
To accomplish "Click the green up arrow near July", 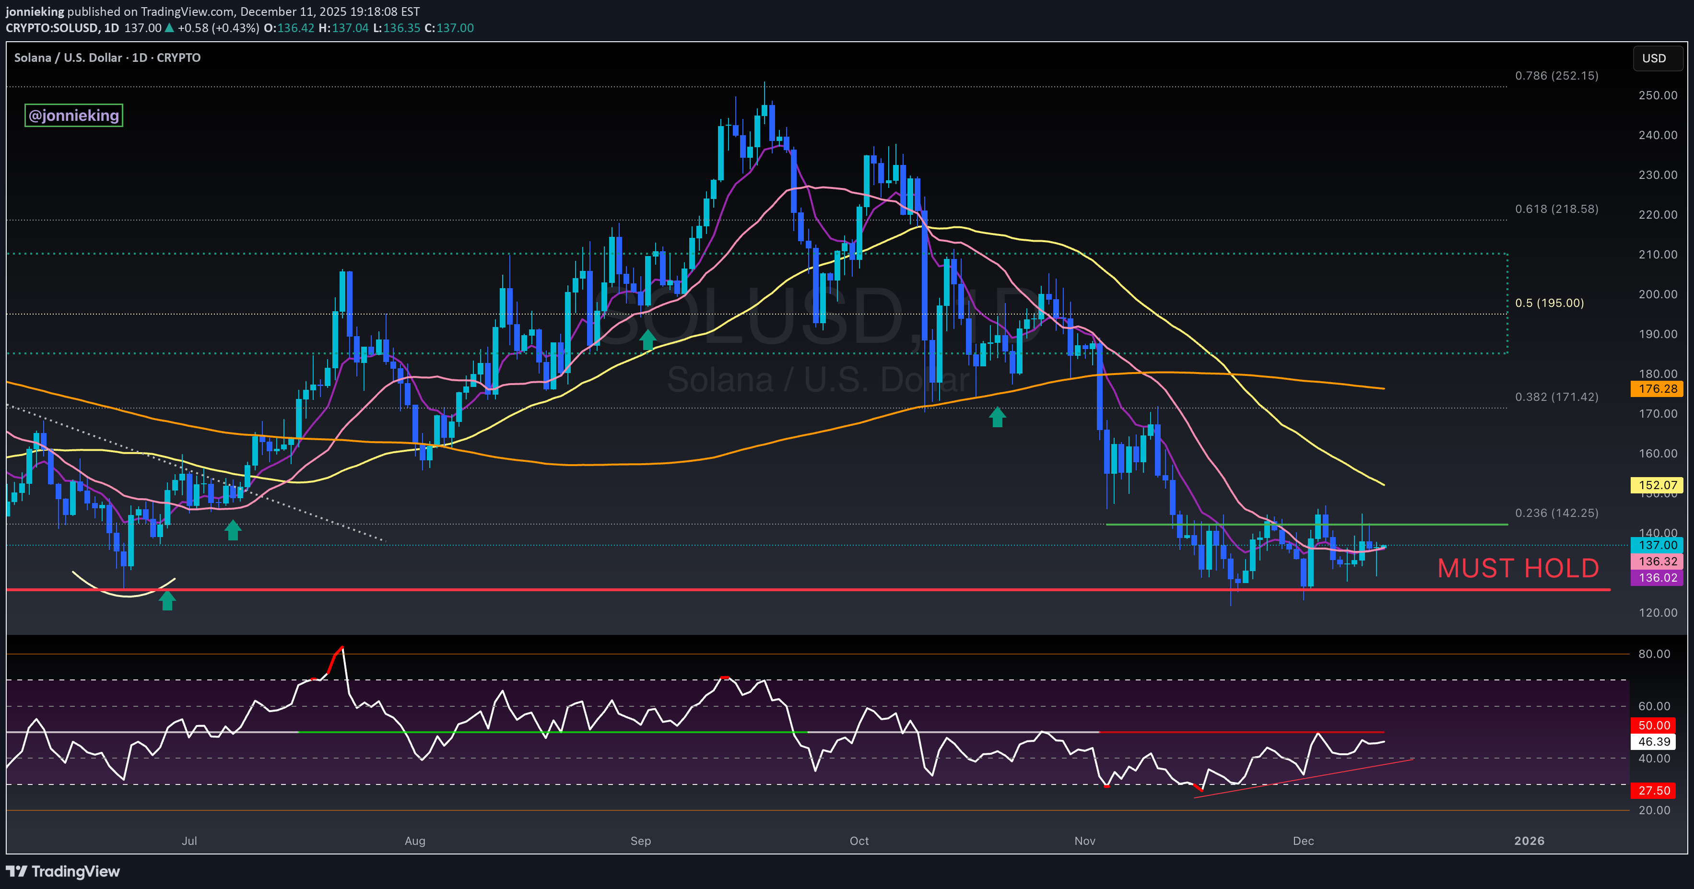I will (233, 530).
